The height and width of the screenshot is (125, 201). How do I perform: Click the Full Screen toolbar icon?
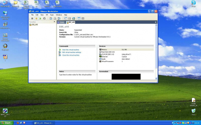(x=74, y=18)
